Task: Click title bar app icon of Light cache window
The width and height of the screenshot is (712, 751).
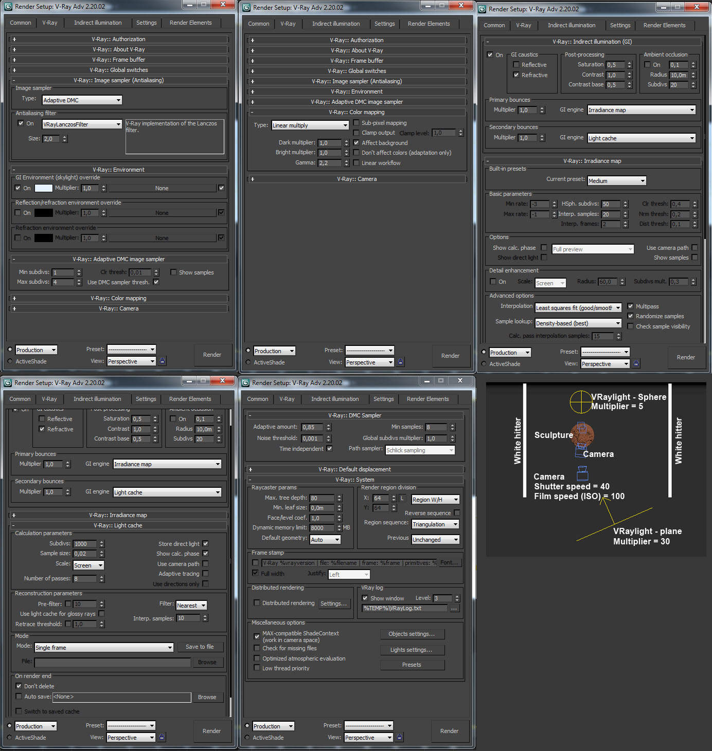Action: [8, 382]
